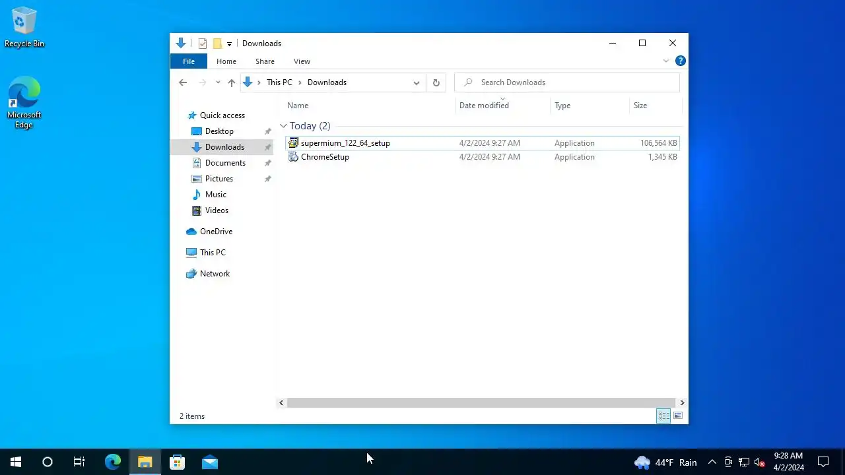Click This PC in the address bar
Image resolution: width=845 pixels, height=475 pixels.
click(279, 82)
